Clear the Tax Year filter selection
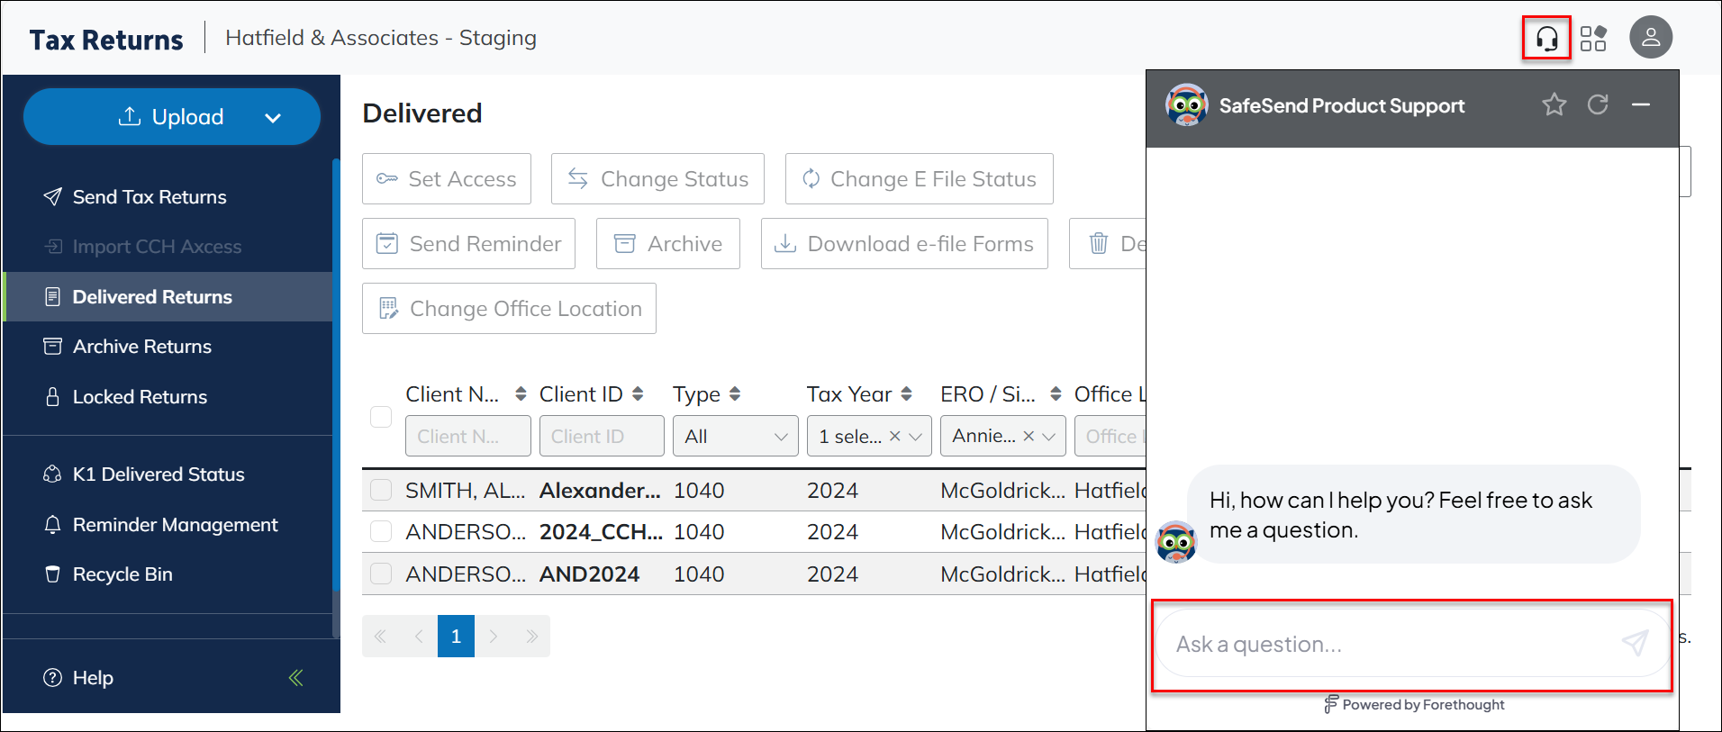 click(894, 437)
